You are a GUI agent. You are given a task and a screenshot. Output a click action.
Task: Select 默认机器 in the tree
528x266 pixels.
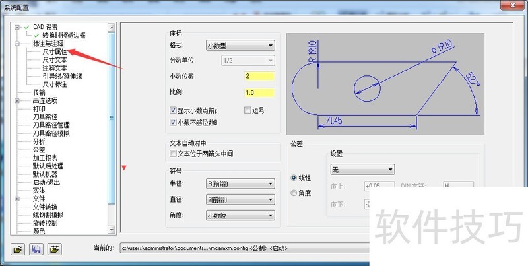[x=45, y=174]
